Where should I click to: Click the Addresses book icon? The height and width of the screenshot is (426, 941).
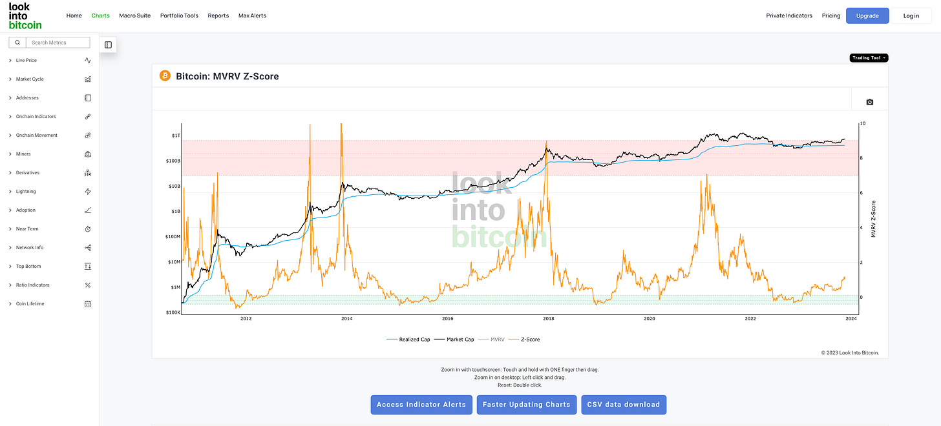click(88, 97)
